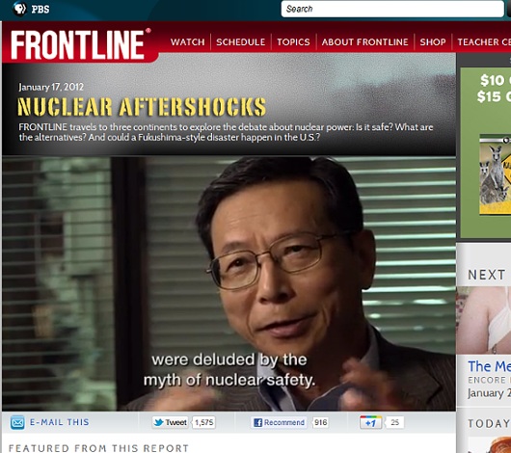Click the NUCLEAR AFTERSHOCKS title

(142, 107)
